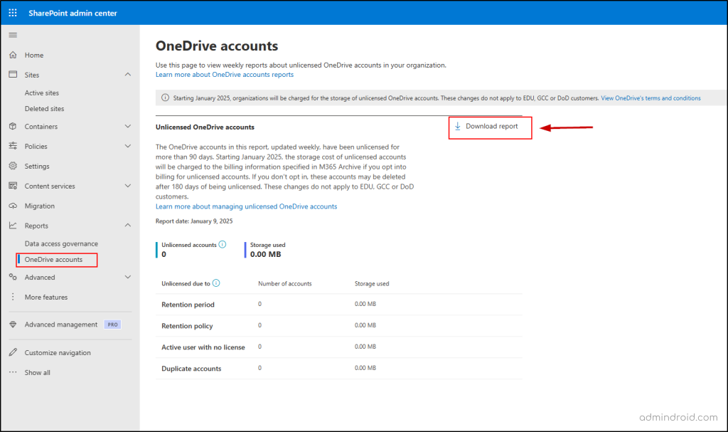728x432 pixels.
Task: Expand the Advanced section chevron
Action: [128, 277]
